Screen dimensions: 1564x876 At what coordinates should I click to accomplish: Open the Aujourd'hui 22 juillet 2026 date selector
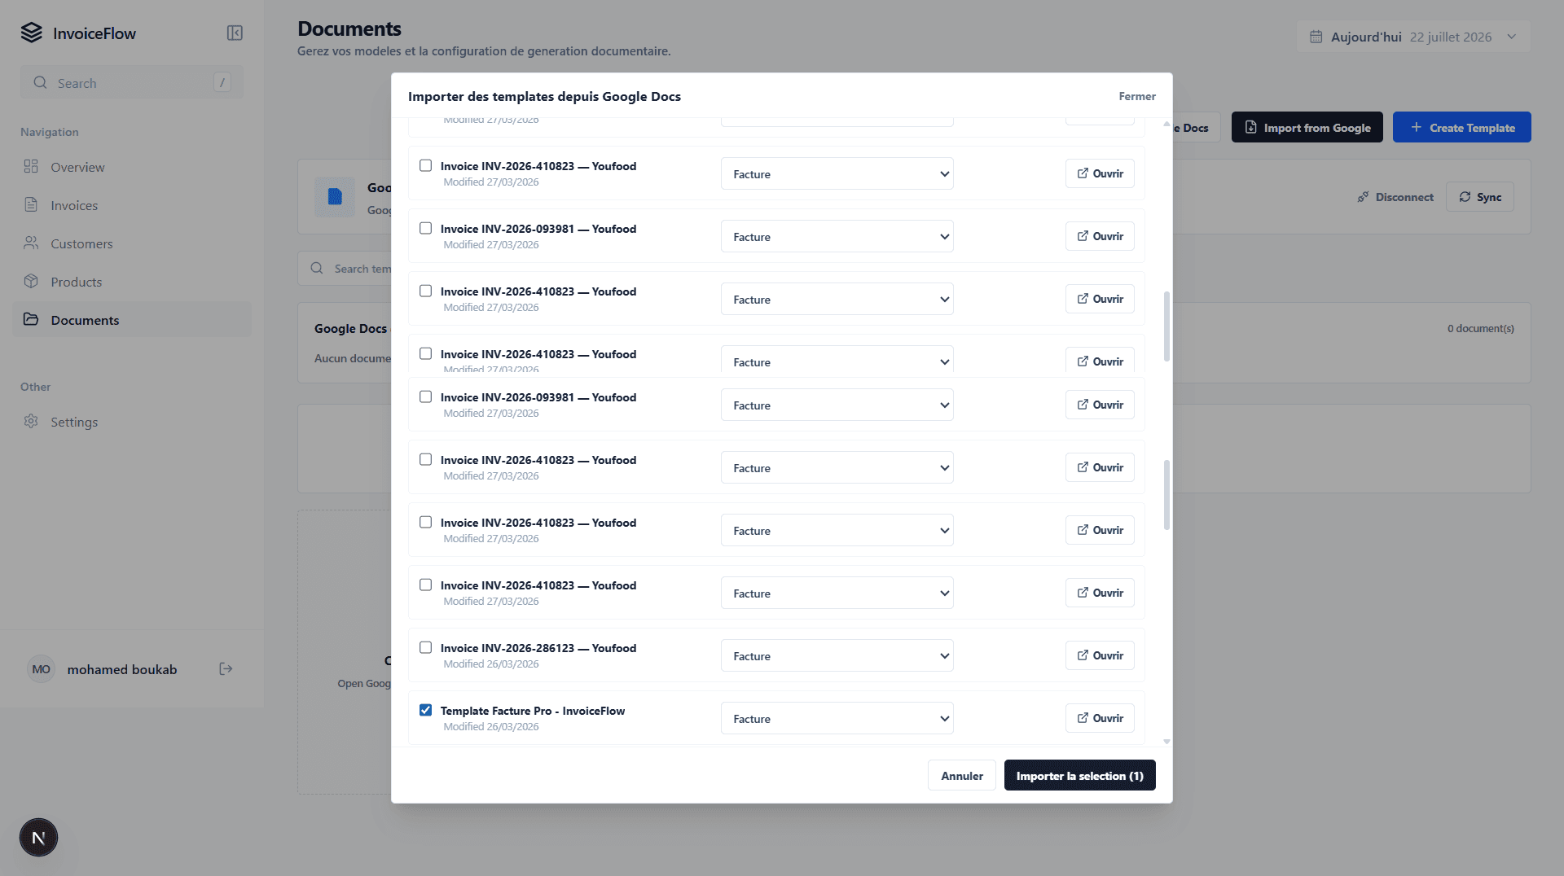pos(1413,37)
